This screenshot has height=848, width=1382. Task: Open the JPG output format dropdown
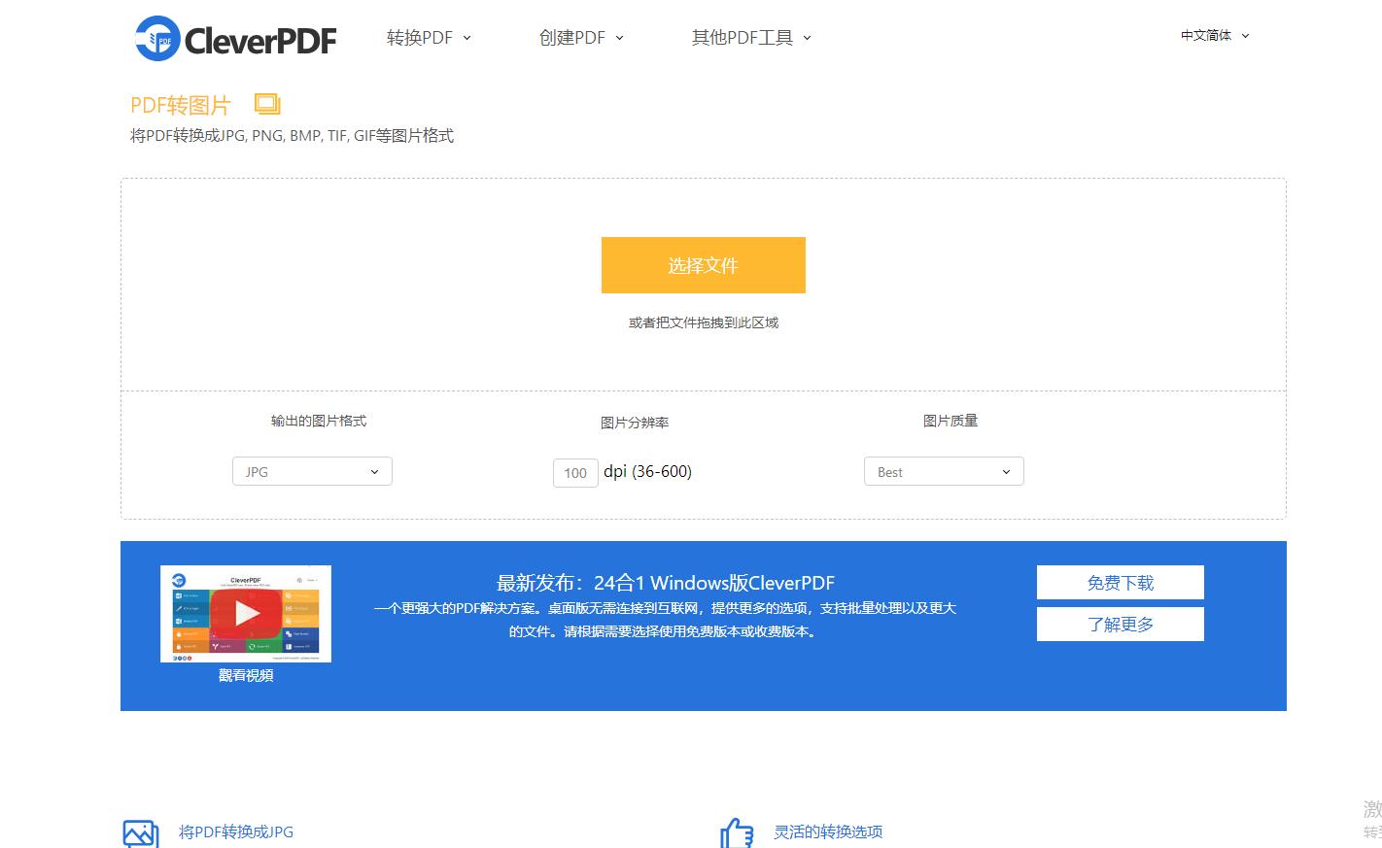point(311,471)
